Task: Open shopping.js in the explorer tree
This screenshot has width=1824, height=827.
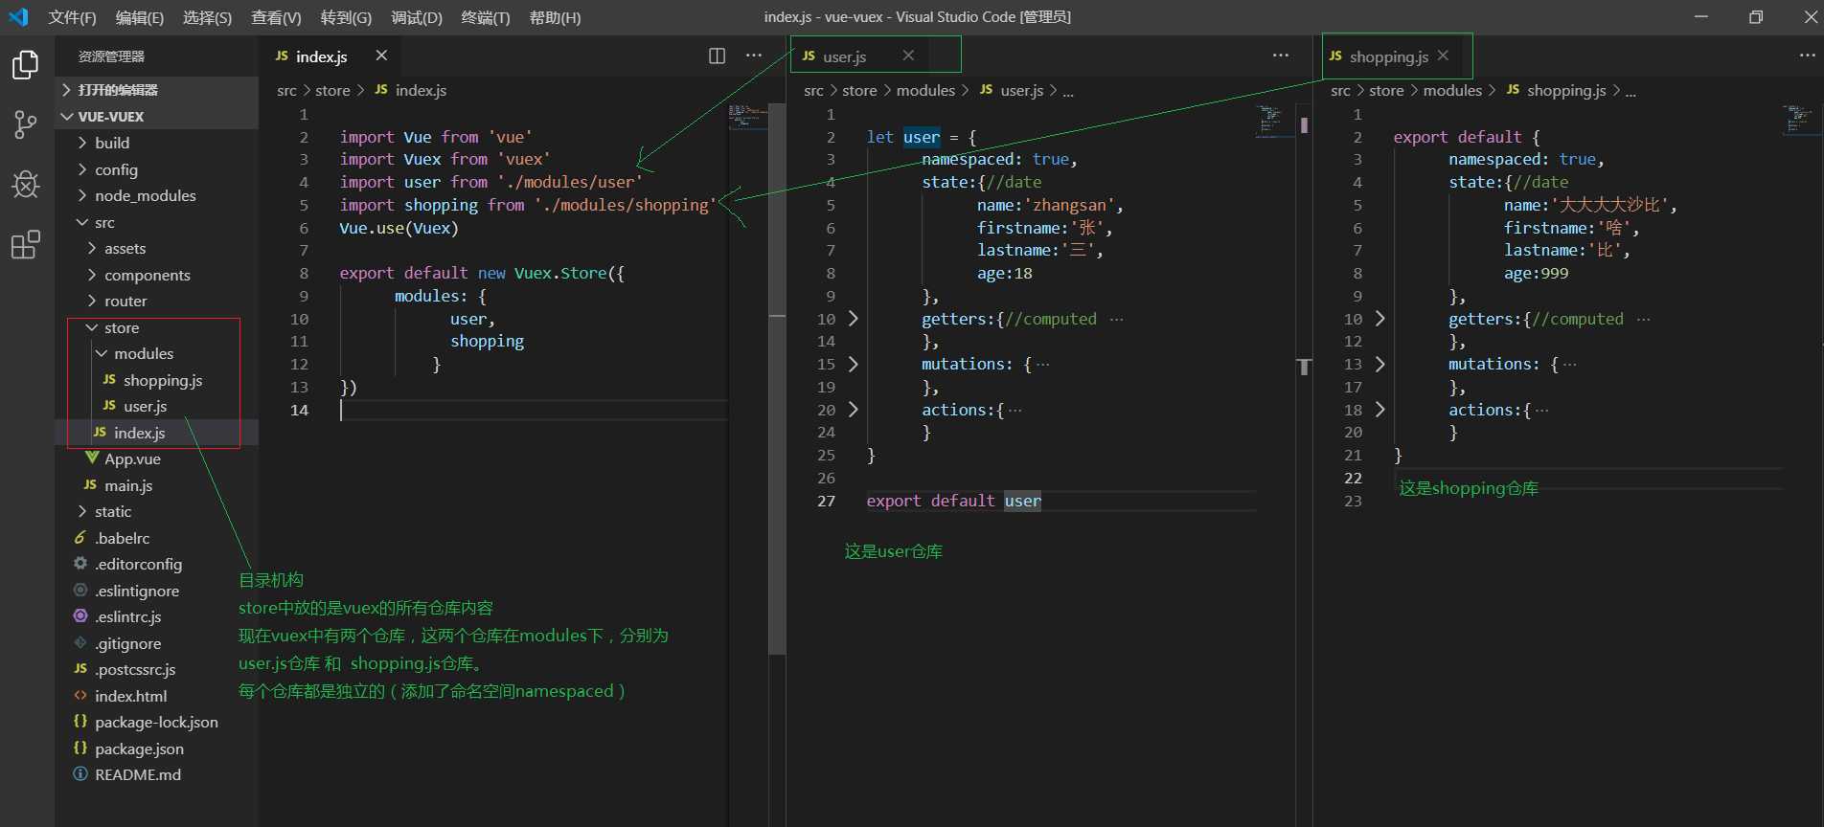Action: coord(157,380)
